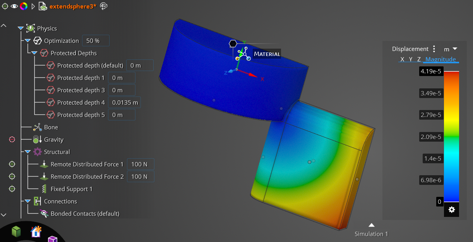
Task: Select the Gravity tree item
Action: point(54,139)
